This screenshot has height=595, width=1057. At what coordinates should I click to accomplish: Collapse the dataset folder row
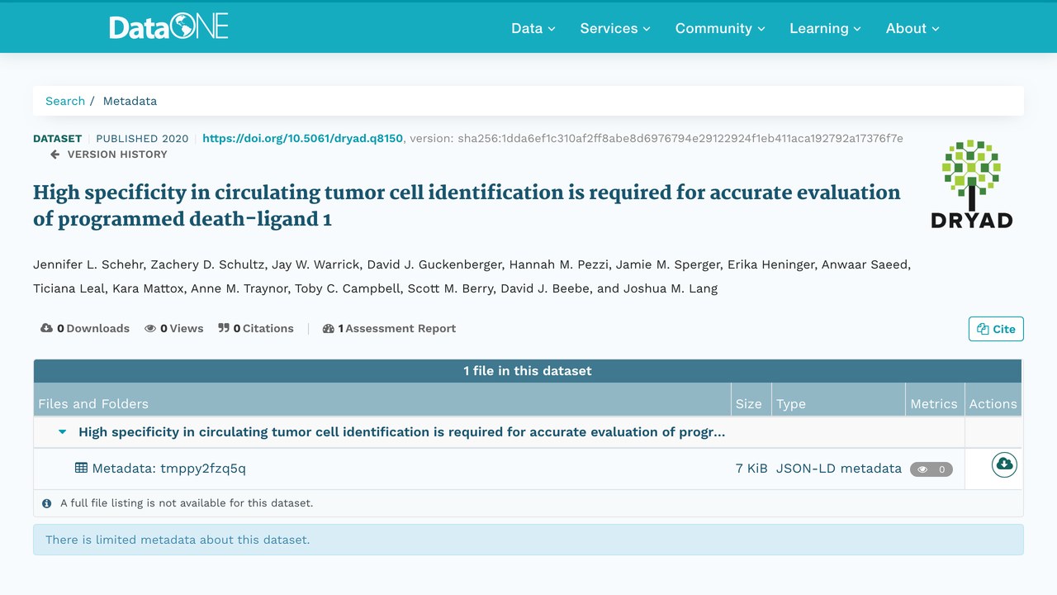[x=63, y=432]
